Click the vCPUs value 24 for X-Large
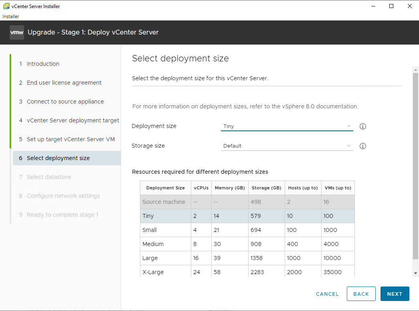The height and width of the screenshot is (311, 419). [x=196, y=272]
